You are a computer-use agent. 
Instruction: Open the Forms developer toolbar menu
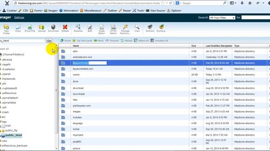click(36, 10)
